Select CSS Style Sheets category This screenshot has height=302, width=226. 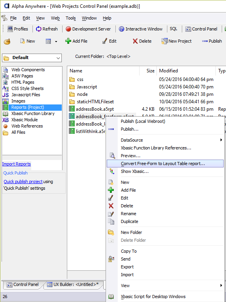[x=27, y=88]
